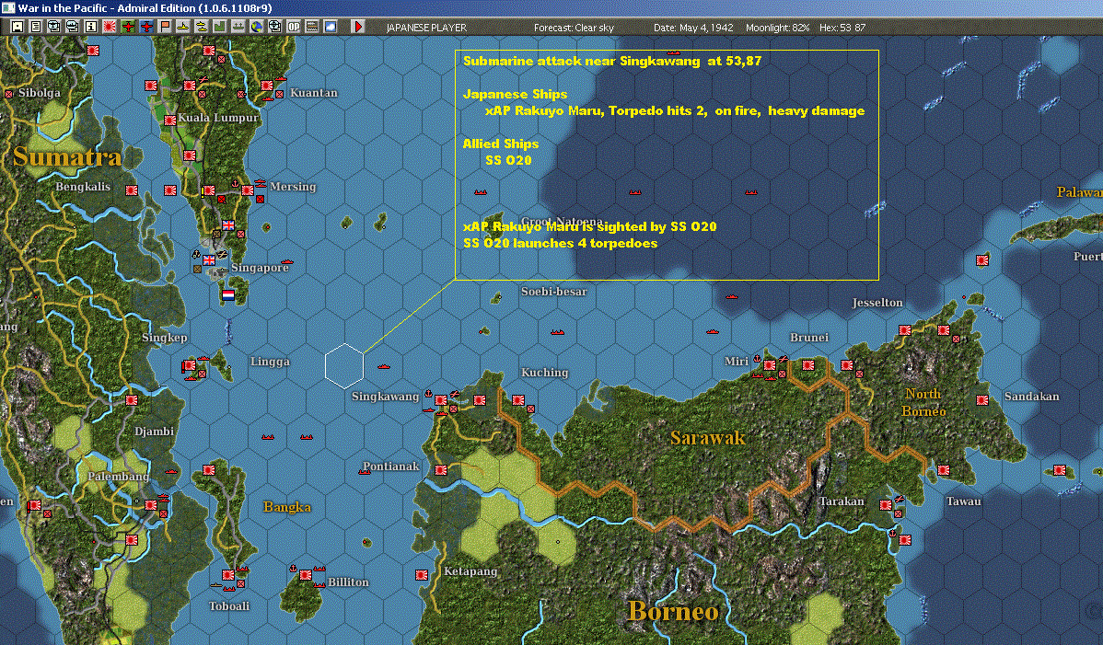Click the red End Turn arrow button
The image size is (1103, 645).
357,27
